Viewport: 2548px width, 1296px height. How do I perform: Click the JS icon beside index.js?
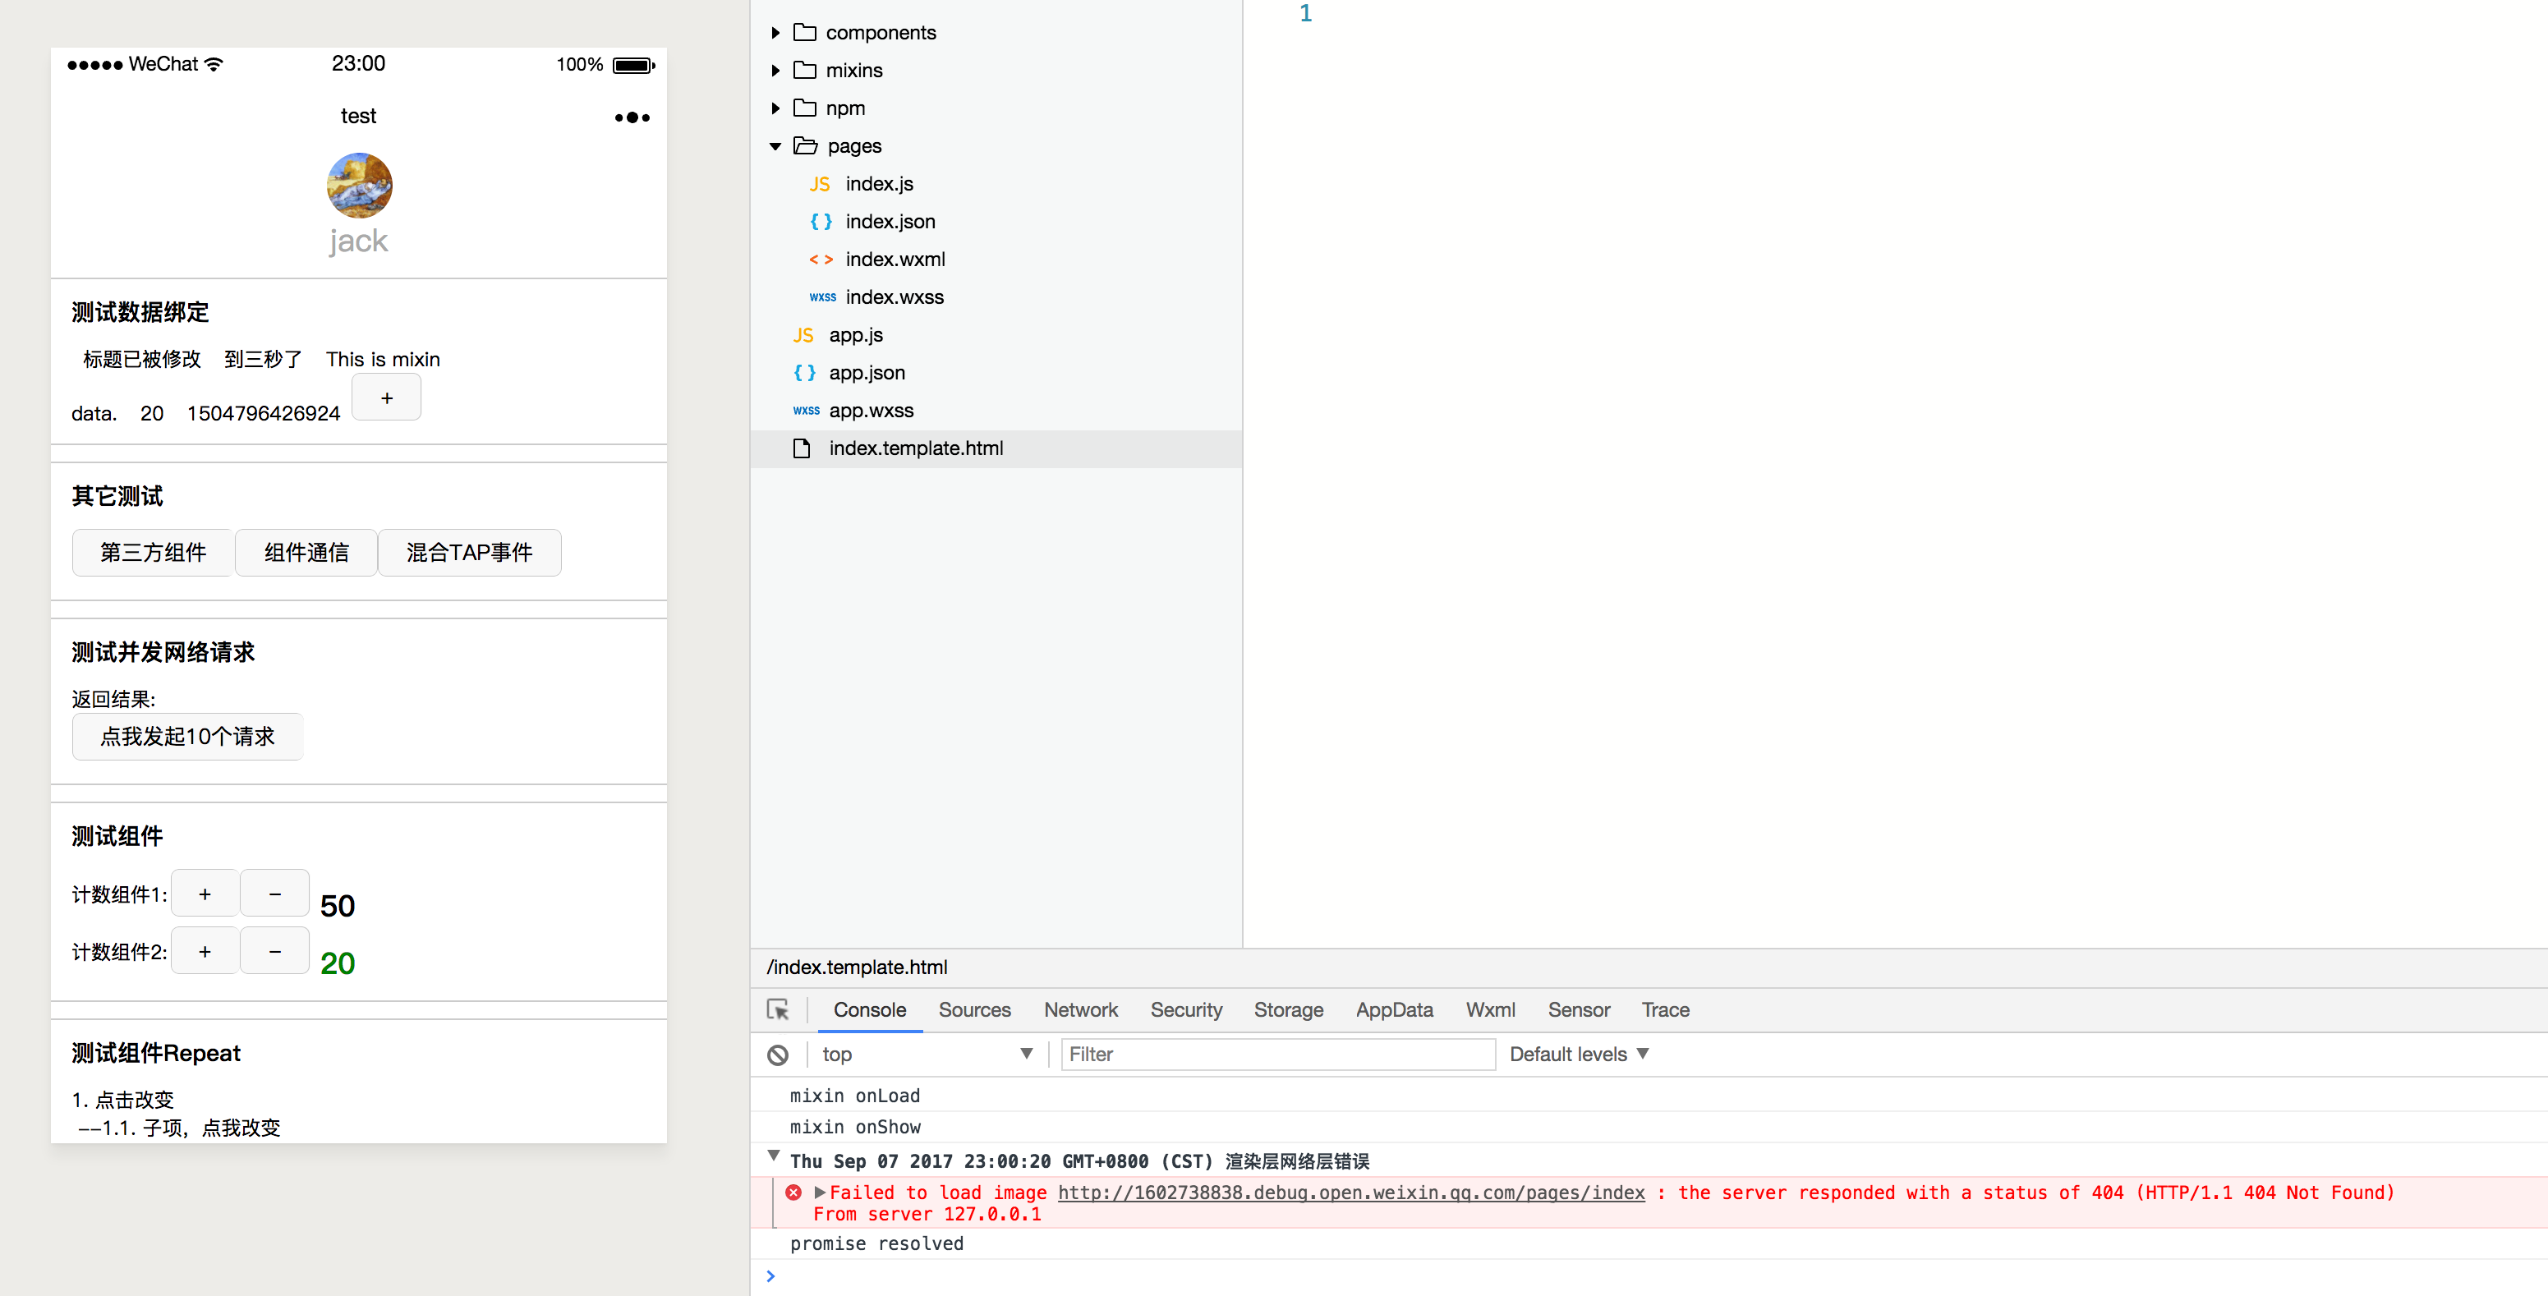click(x=820, y=184)
